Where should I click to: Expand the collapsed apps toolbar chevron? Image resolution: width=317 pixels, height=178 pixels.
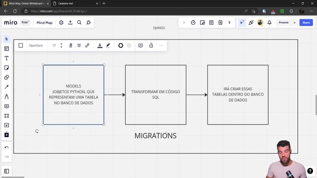184,23
